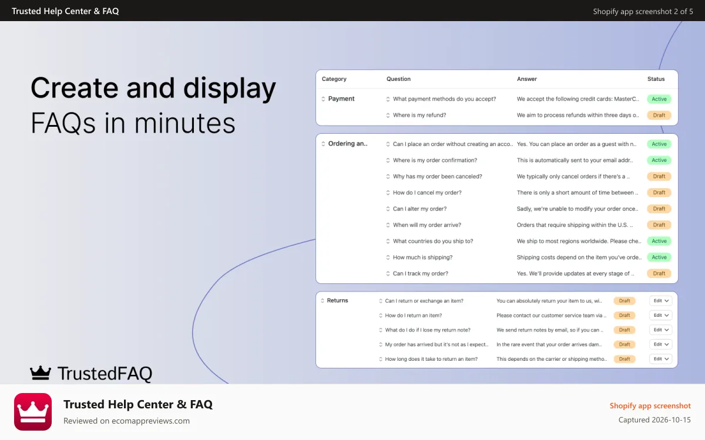Click the red crown app icon

point(33,412)
